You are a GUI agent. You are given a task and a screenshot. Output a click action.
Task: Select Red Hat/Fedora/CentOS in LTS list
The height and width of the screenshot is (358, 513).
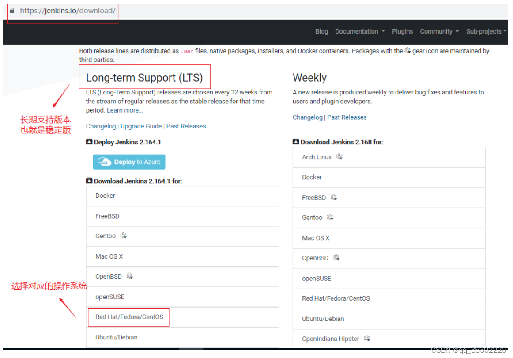[x=182, y=317]
